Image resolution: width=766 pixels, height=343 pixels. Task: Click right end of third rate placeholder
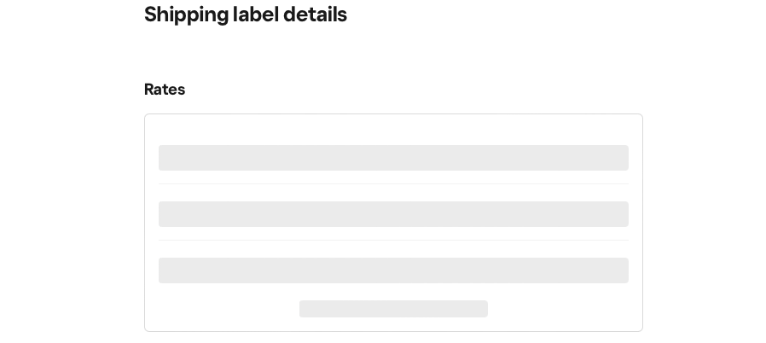click(623, 270)
